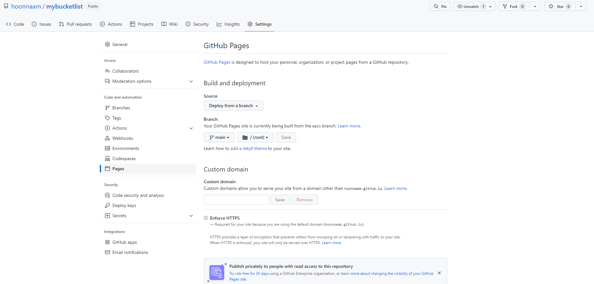Screen dimensions: 594x284
Task: Click the comment icon beside Moderation options
Action: (x=107, y=81)
